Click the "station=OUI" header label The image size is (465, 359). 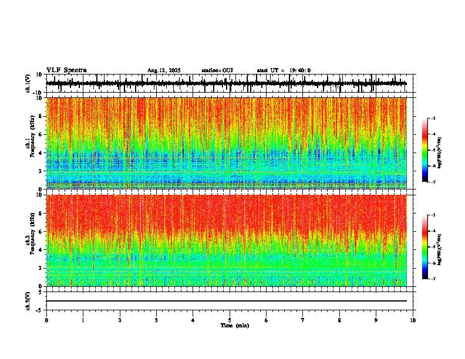coord(217,70)
